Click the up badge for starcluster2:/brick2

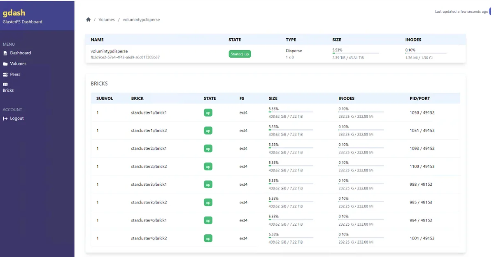tap(208, 166)
